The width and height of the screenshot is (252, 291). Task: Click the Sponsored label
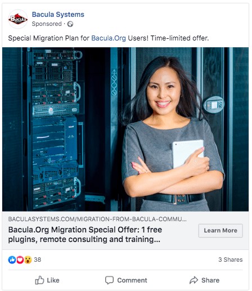pos(47,24)
